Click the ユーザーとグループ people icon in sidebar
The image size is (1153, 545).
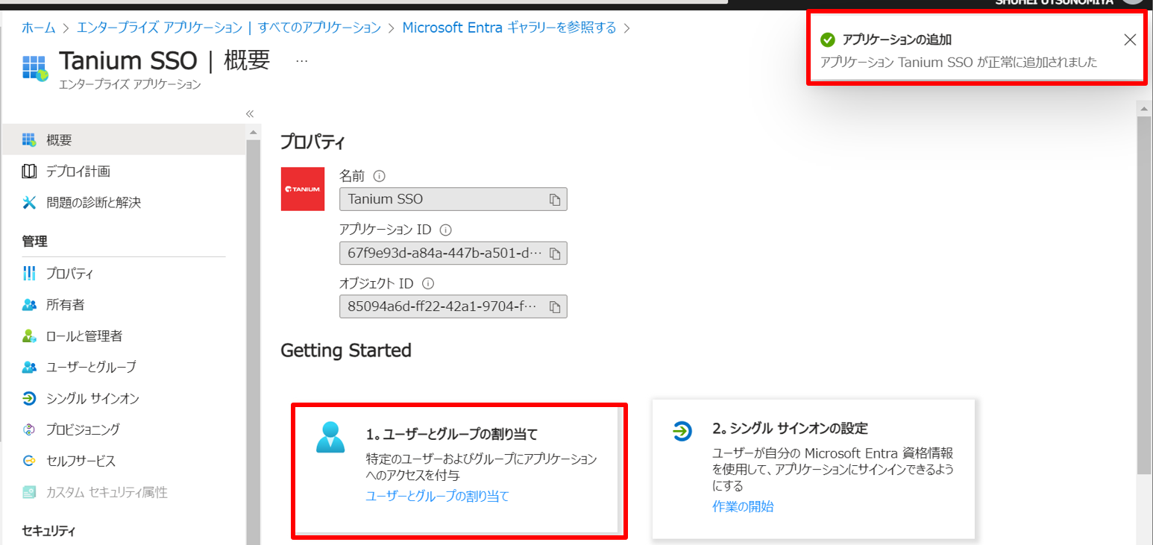click(29, 367)
